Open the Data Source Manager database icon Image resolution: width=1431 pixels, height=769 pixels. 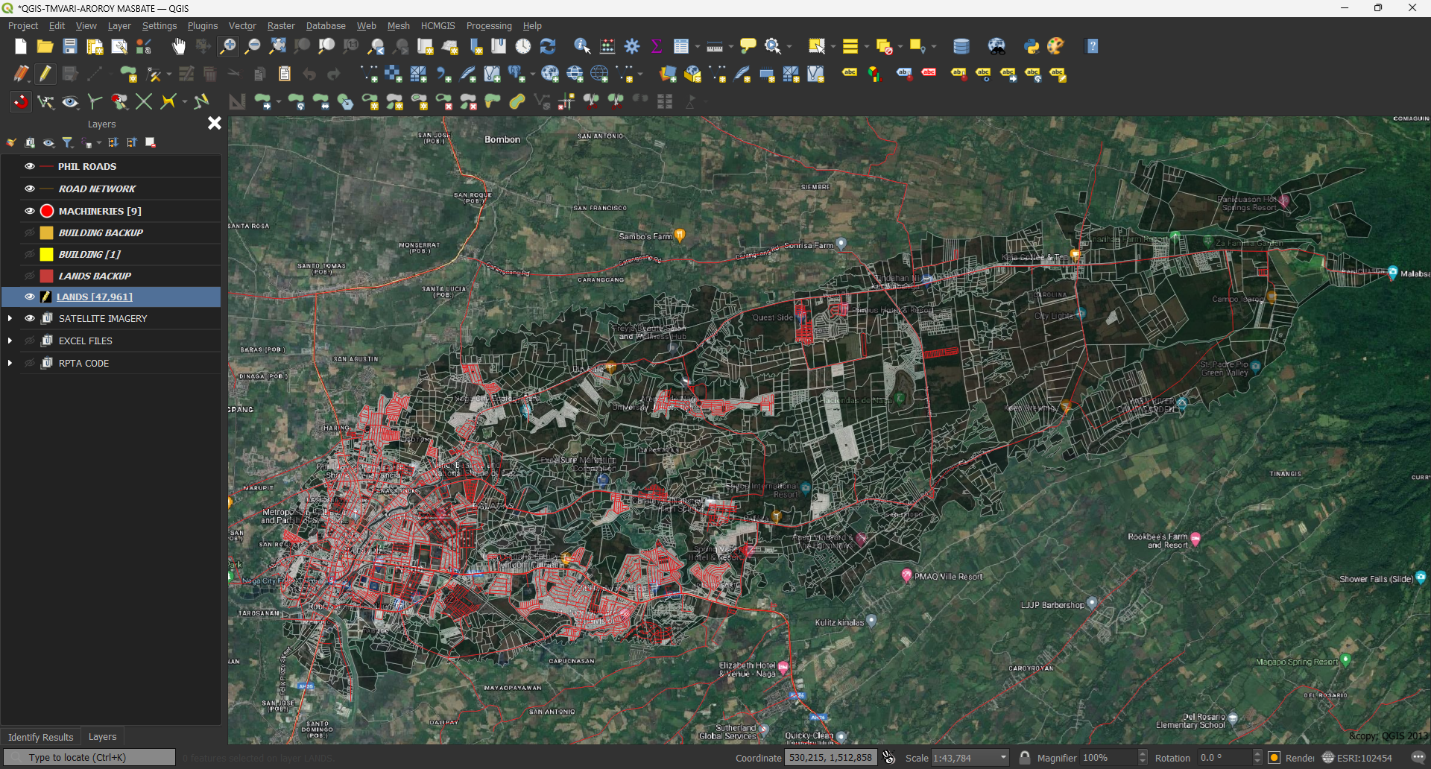click(961, 47)
